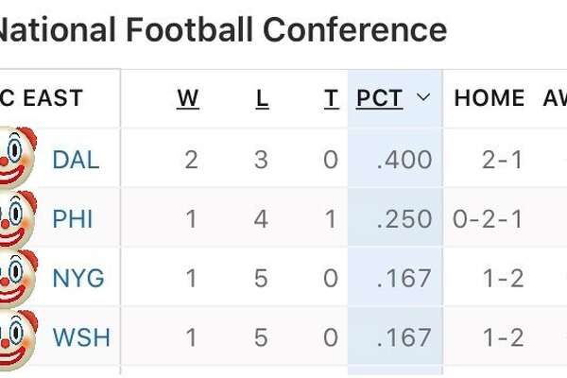Click the clown logo beside WSH
This screenshot has width=567, height=378.
pyautogui.click(x=17, y=339)
